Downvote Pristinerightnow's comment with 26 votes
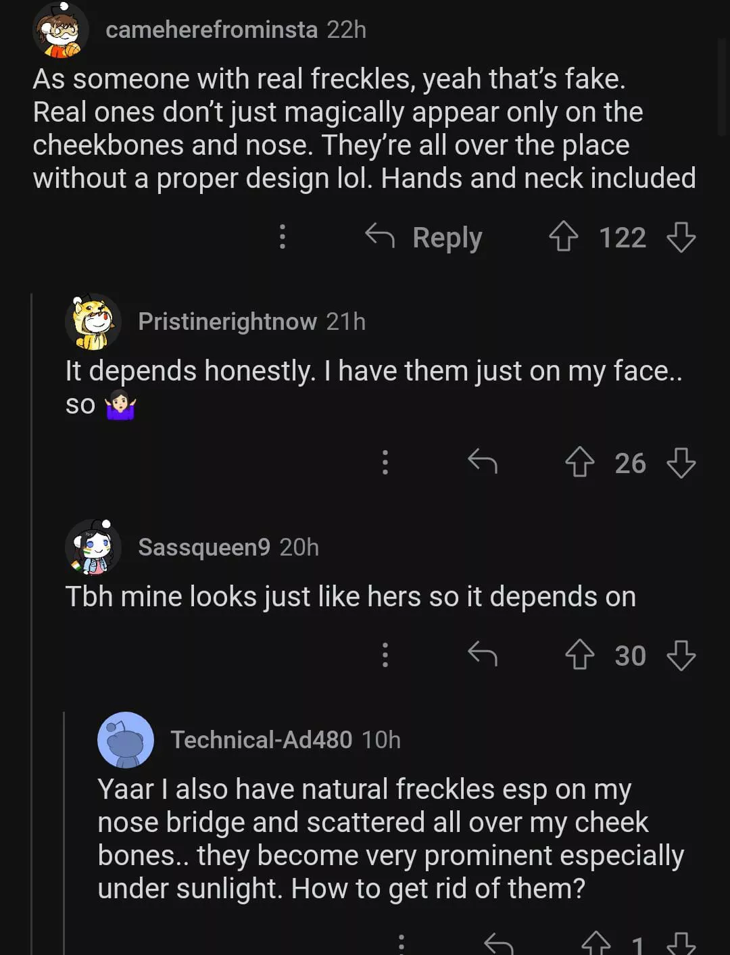 [x=681, y=463]
